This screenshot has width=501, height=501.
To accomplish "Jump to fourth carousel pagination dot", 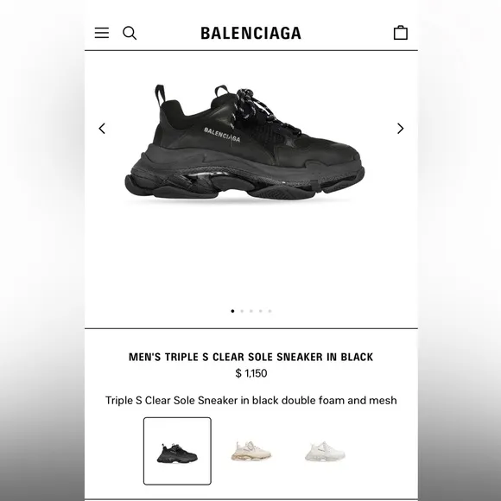I will (x=260, y=311).
